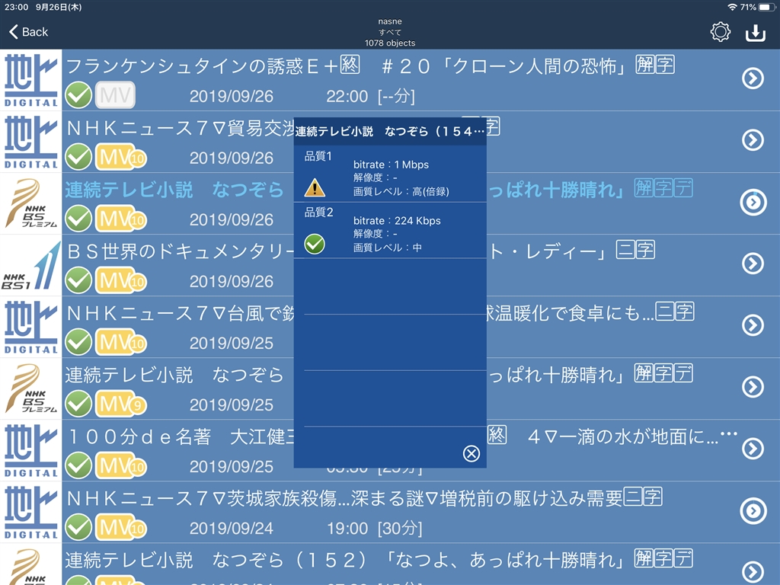The width and height of the screenshot is (780, 585).
Task: Close the quality popup with X icon
Action: [471, 453]
